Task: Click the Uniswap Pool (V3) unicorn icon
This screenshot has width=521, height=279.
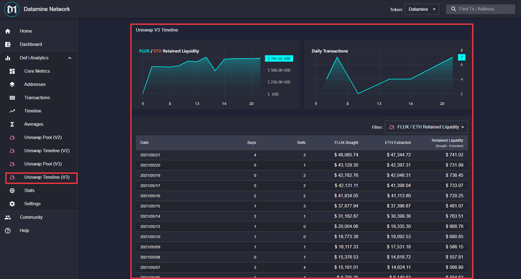Action: [x=12, y=164]
